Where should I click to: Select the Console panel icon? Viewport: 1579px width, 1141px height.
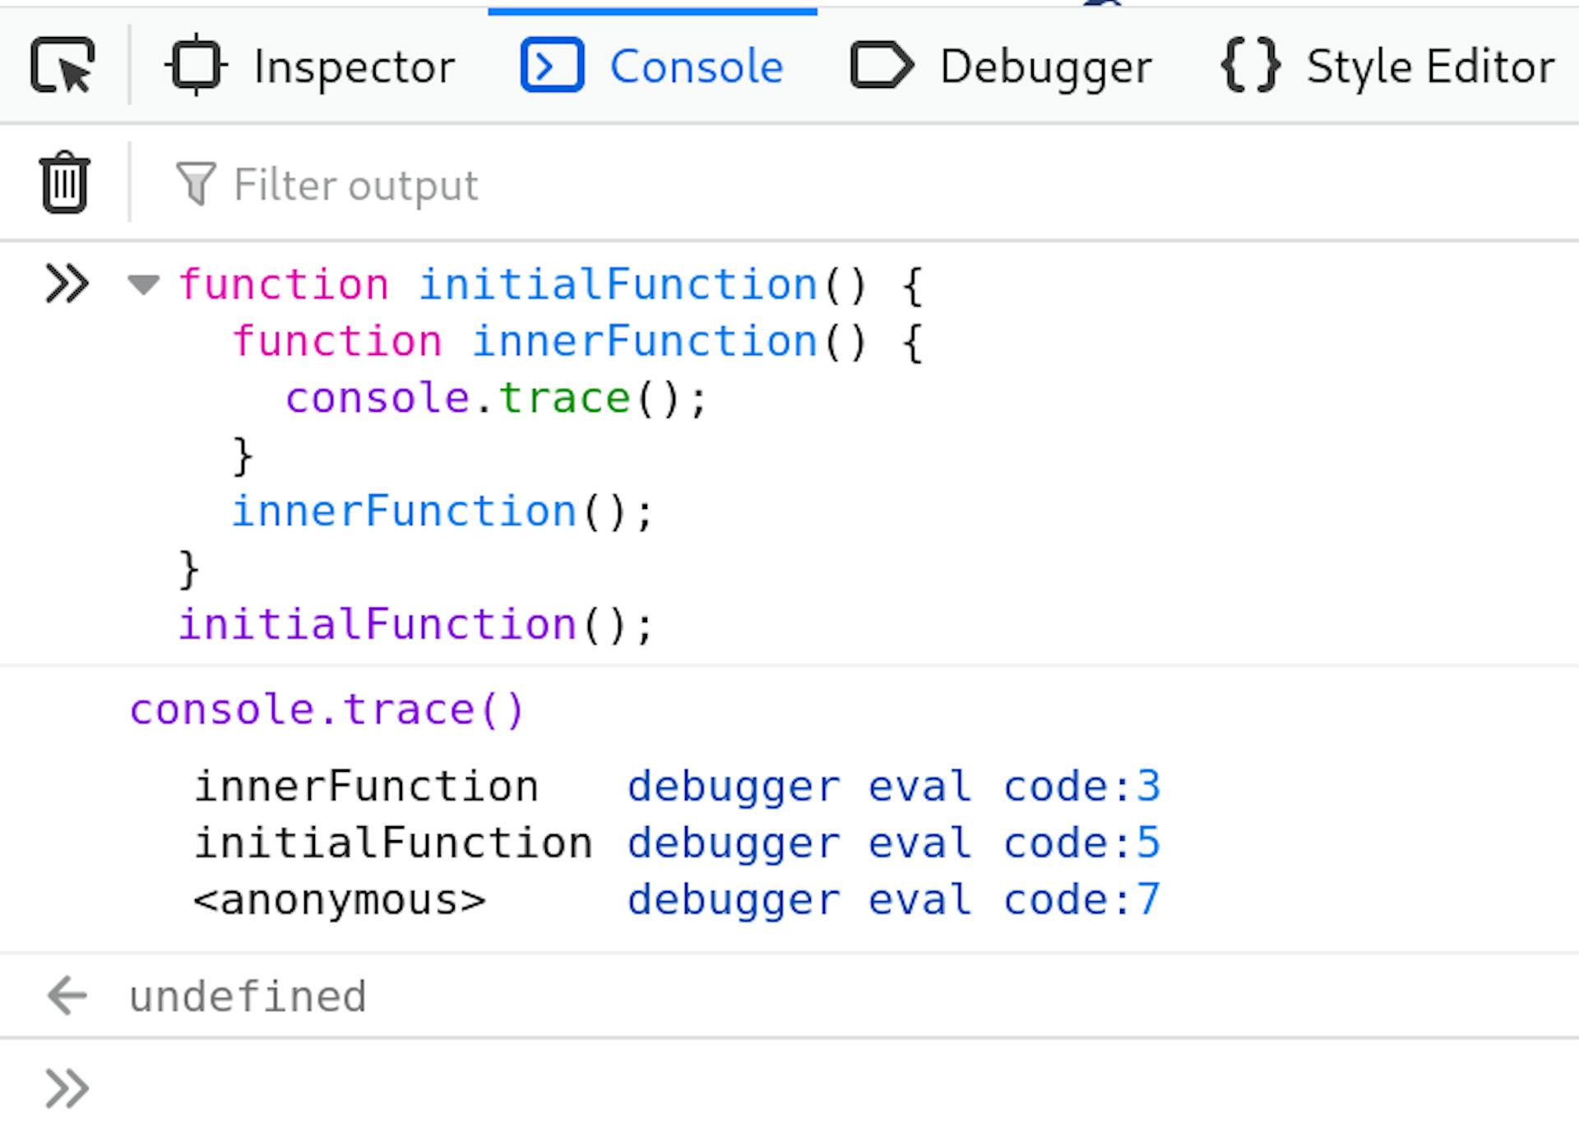pyautogui.click(x=549, y=67)
